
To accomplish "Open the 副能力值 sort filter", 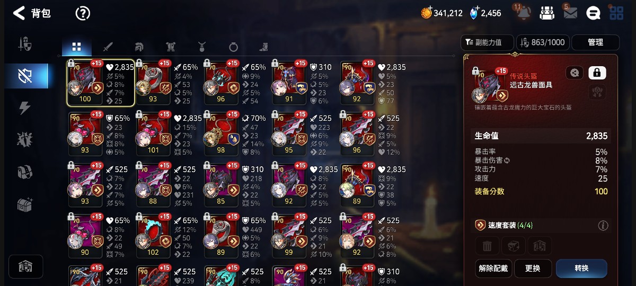I will pyautogui.click(x=488, y=42).
